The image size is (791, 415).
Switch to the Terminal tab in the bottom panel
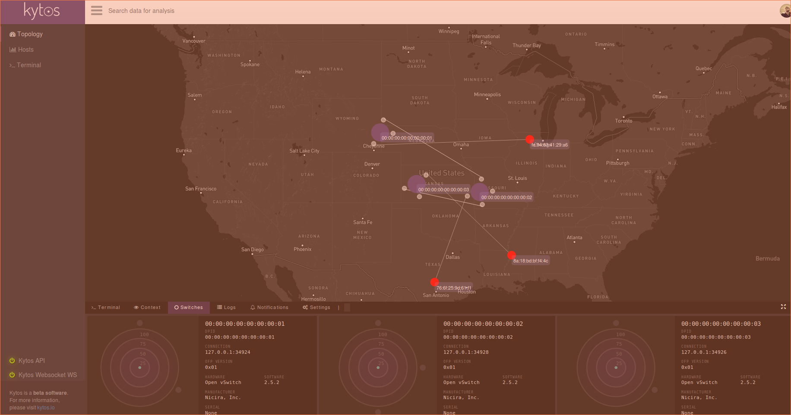click(x=106, y=307)
